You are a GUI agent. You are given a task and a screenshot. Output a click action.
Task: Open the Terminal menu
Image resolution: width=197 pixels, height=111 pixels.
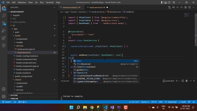[x=50, y=2]
